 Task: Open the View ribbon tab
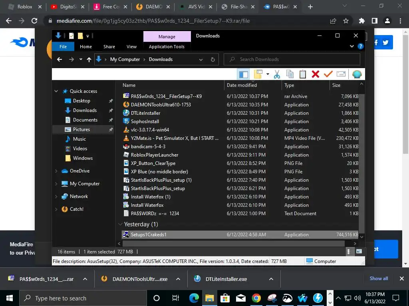[131, 47]
